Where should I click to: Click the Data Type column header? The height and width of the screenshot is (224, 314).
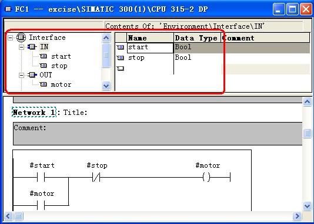pyautogui.click(x=197, y=38)
